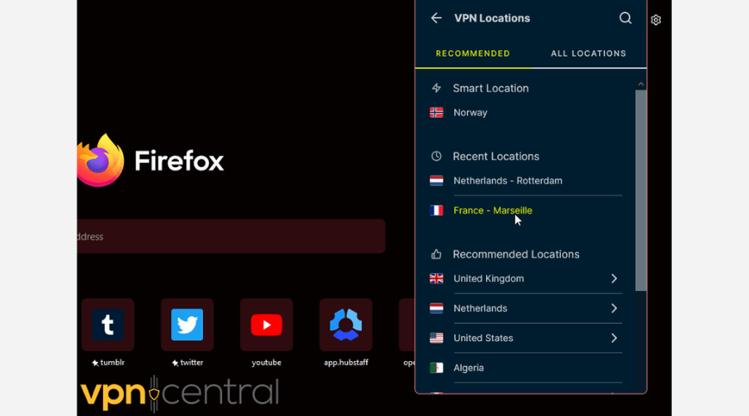Viewport: 749px width, 416px height.
Task: Click the Algeria flag icon
Action: (436, 368)
